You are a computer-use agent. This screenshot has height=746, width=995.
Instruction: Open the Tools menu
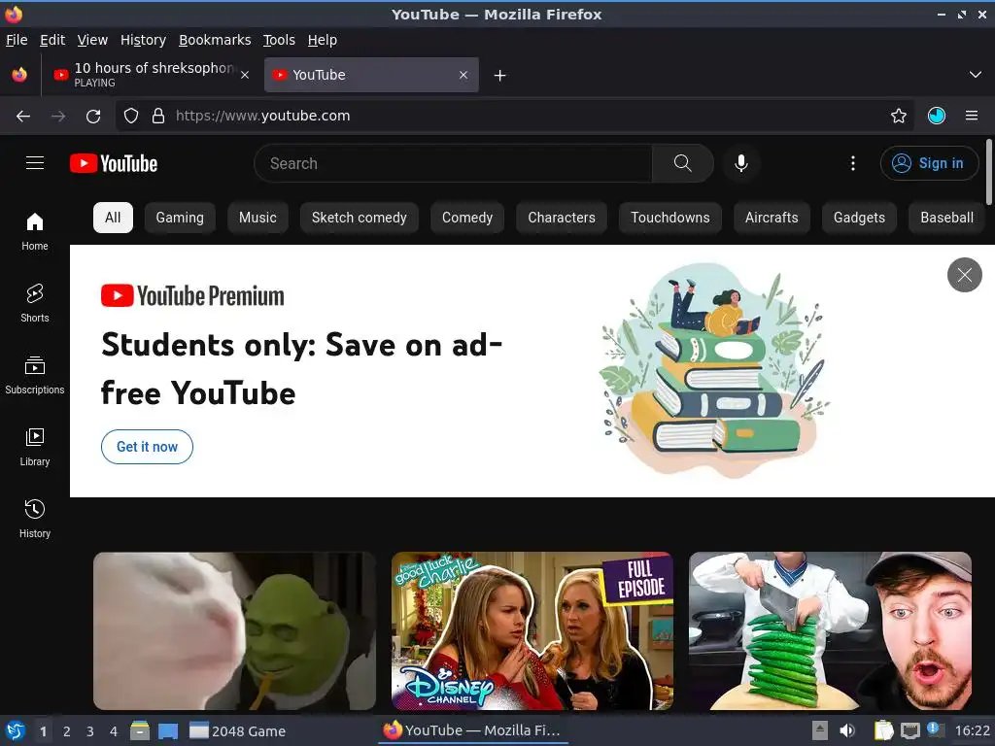[279, 40]
